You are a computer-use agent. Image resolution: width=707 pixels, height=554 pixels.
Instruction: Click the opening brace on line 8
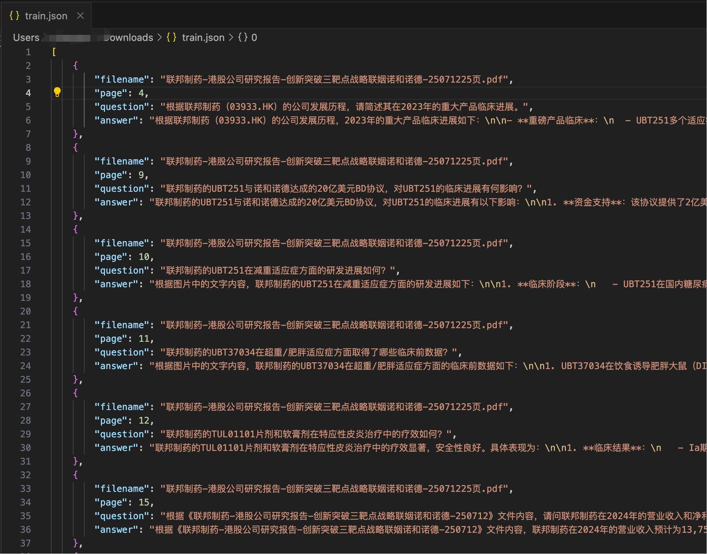point(75,148)
